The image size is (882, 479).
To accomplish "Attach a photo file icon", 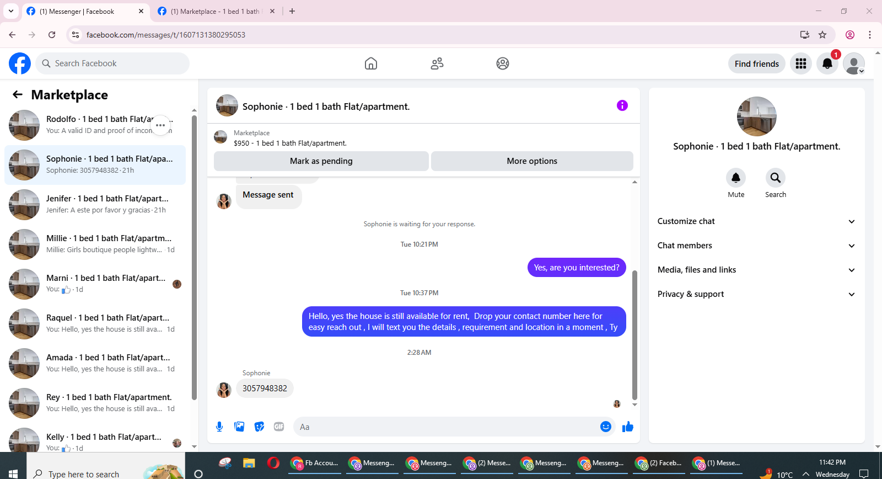I will tap(239, 427).
